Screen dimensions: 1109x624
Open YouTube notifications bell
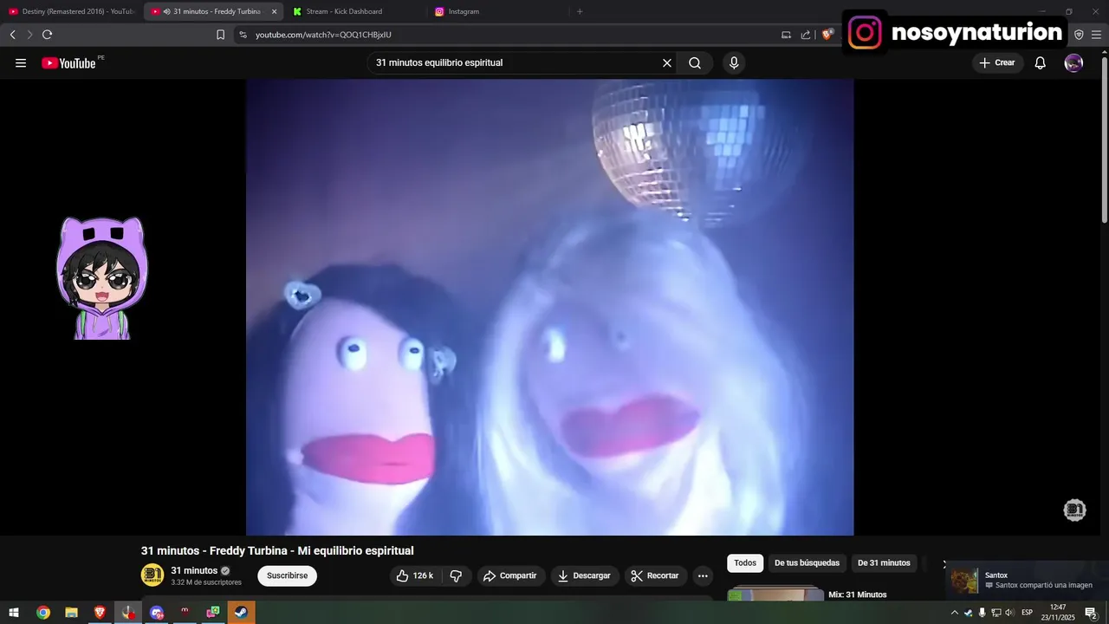point(1041,62)
